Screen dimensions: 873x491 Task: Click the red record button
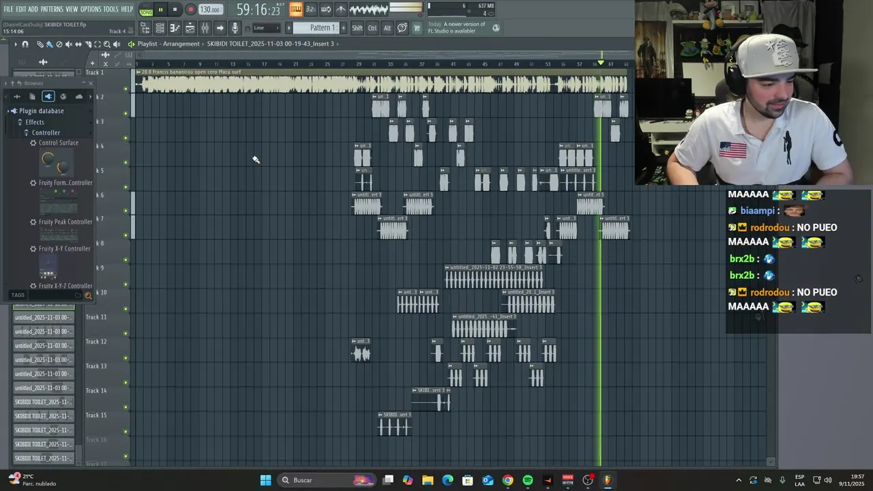190,10
